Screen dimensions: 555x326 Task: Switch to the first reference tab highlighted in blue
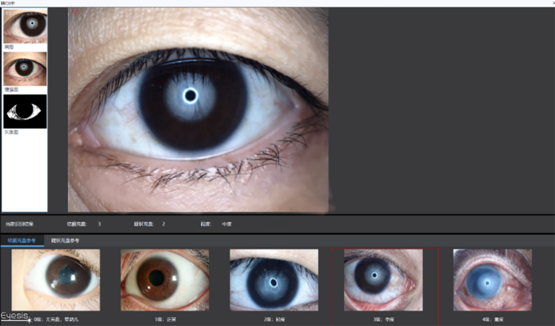22,240
